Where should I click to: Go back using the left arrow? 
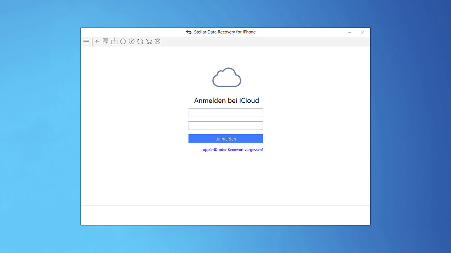[x=97, y=41]
